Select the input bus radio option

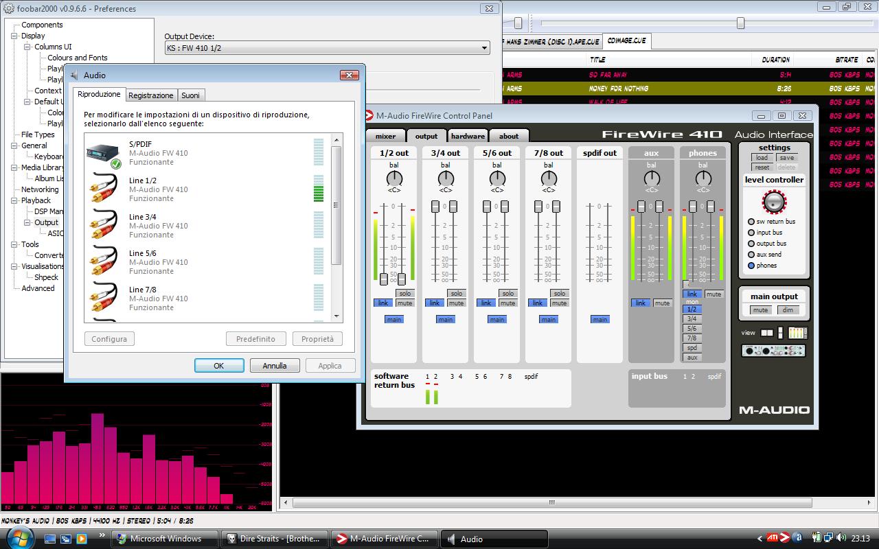coord(751,233)
